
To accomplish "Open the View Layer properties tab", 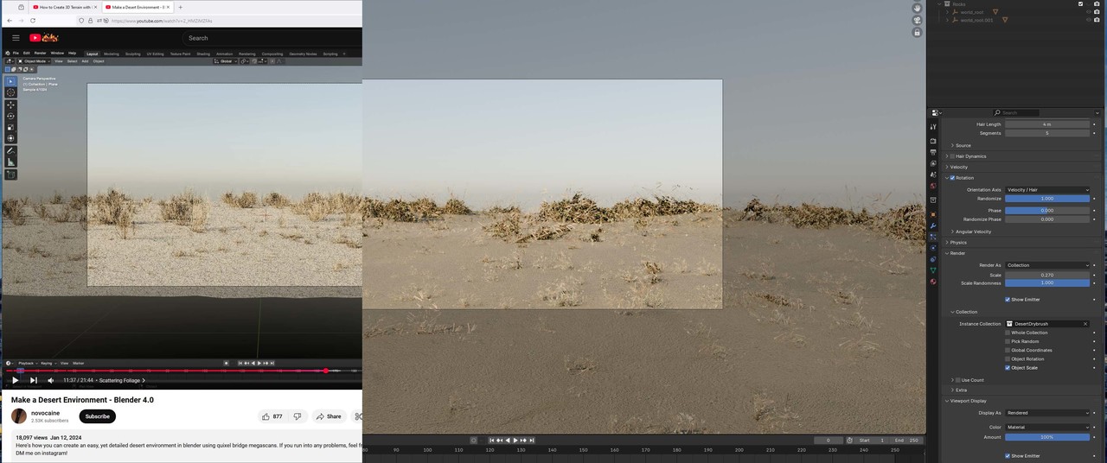I will point(933,163).
